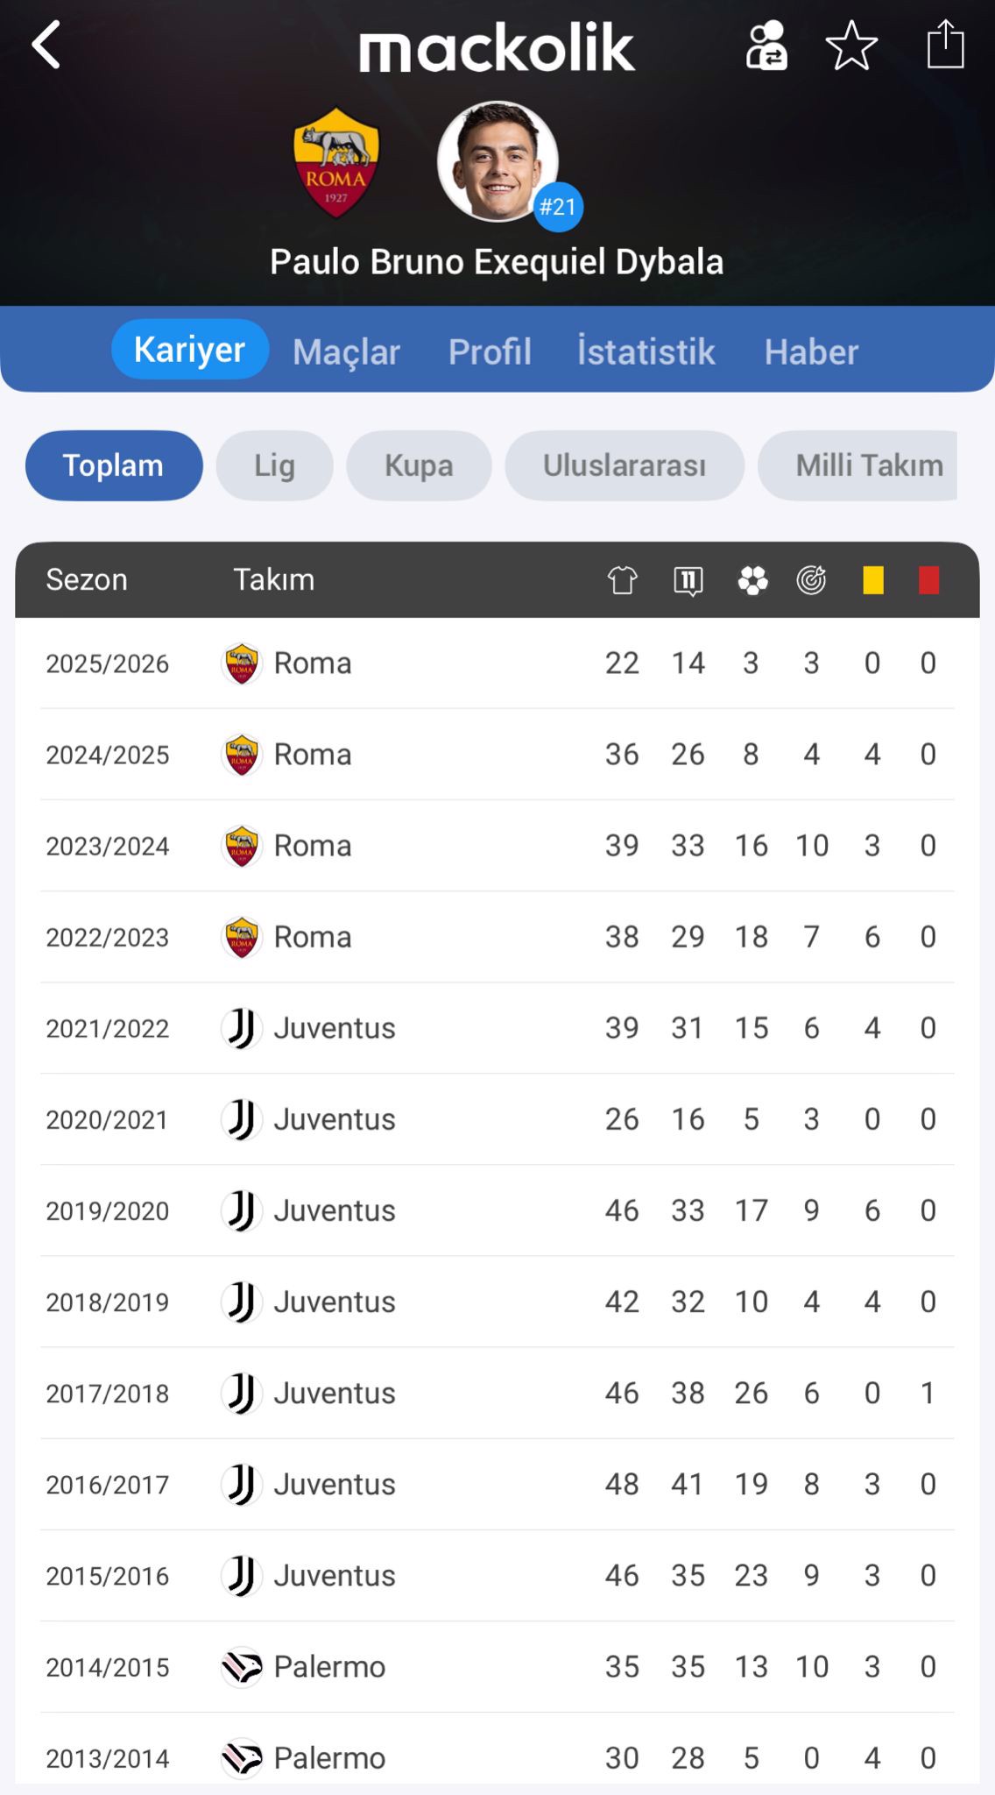This screenshot has width=995, height=1795.
Task: Tap the assists target column icon
Action: click(x=812, y=580)
